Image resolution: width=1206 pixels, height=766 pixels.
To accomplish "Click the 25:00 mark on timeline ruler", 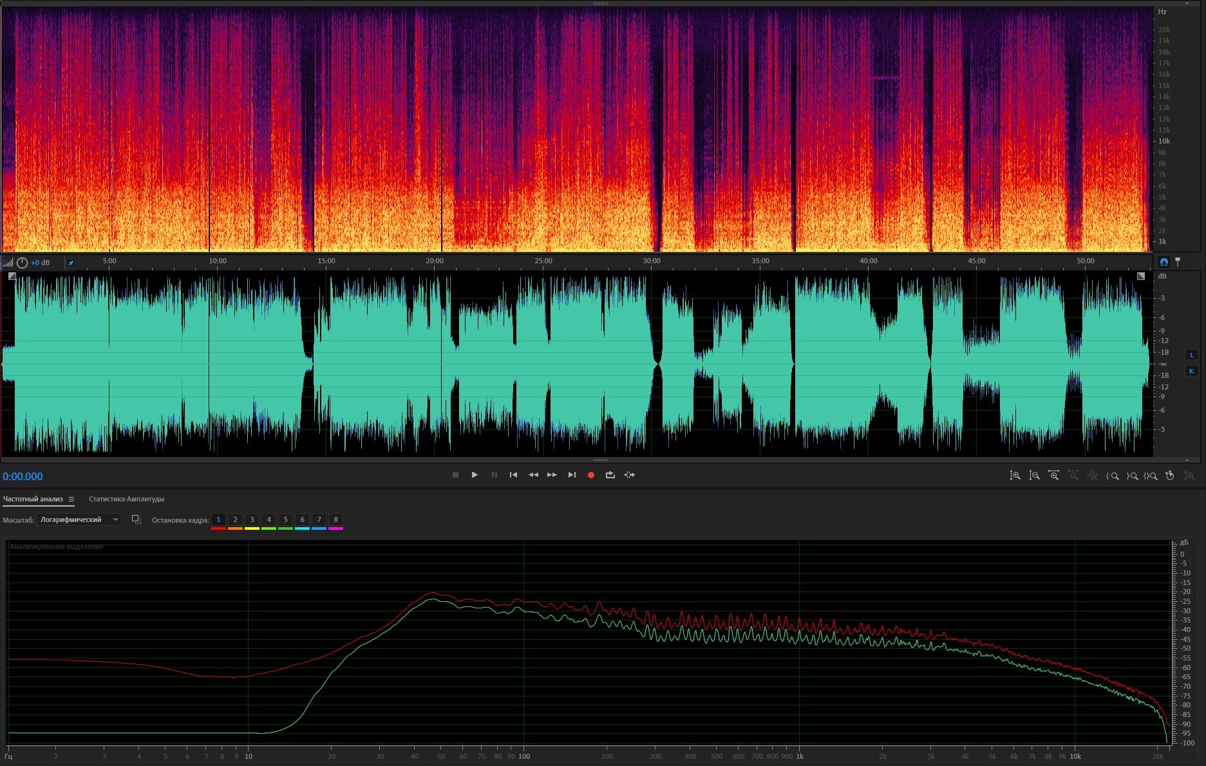I will 543,261.
